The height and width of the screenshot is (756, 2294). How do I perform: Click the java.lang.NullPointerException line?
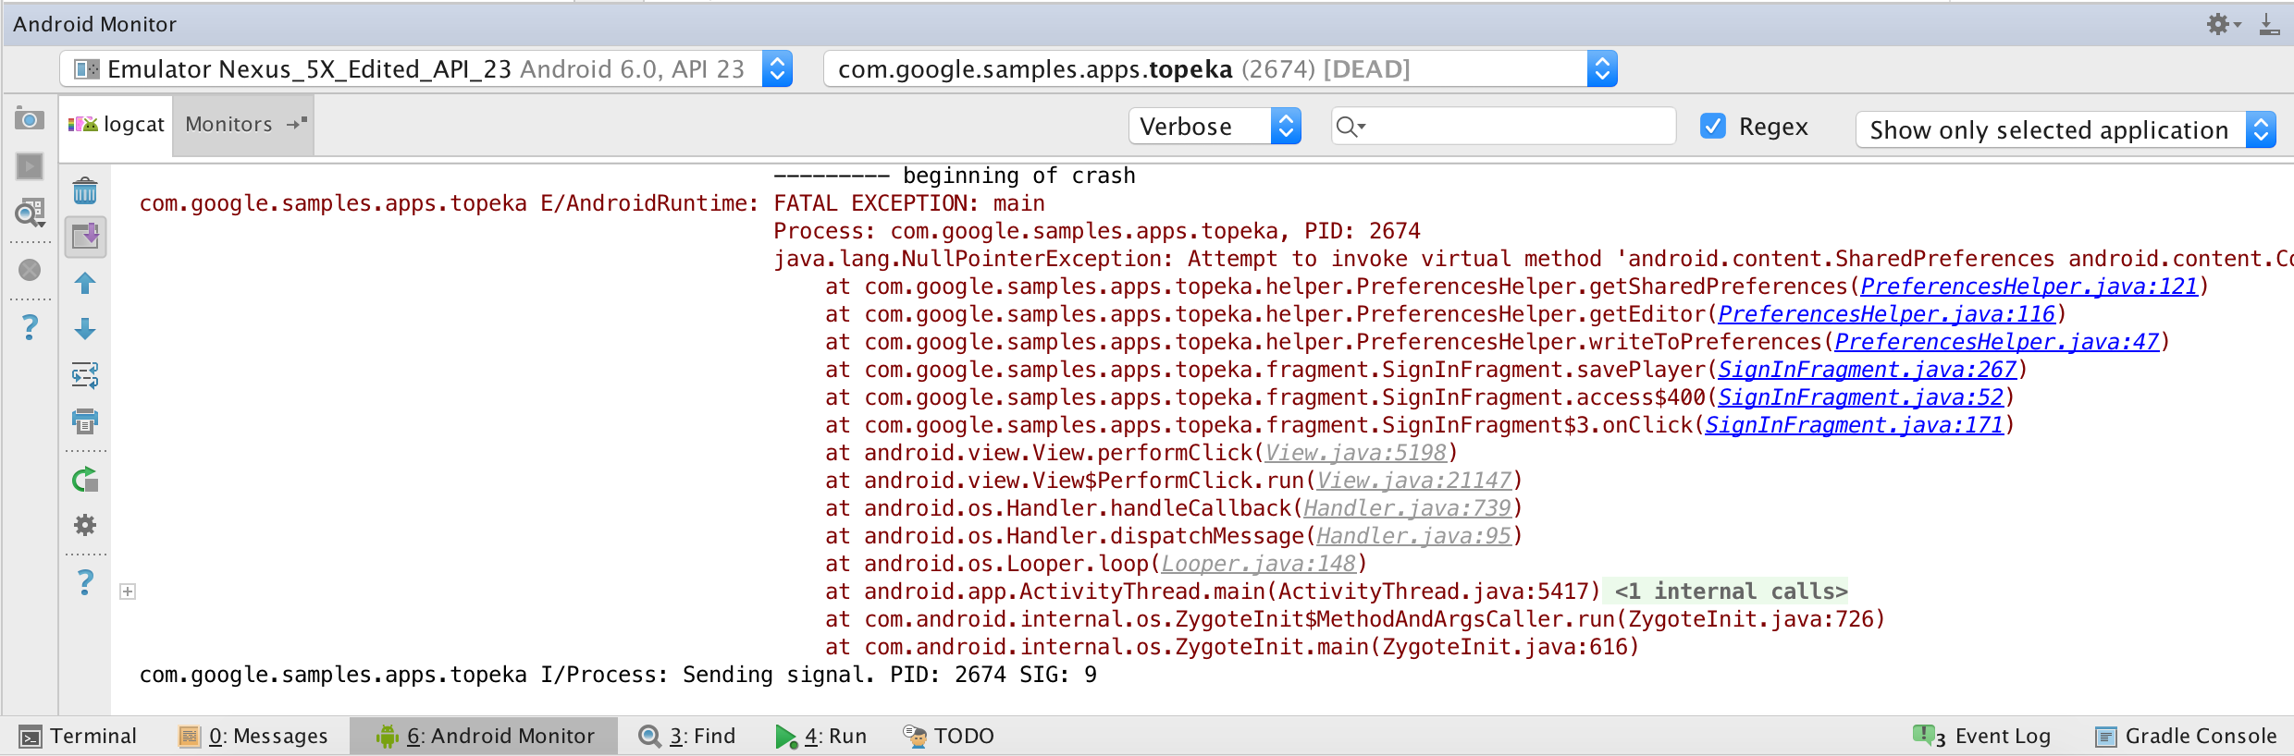pos(1534,259)
